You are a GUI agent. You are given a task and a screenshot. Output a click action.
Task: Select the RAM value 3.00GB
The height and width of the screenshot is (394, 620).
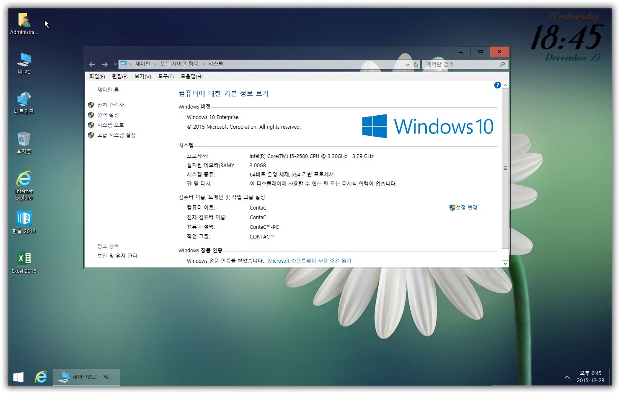[258, 166]
